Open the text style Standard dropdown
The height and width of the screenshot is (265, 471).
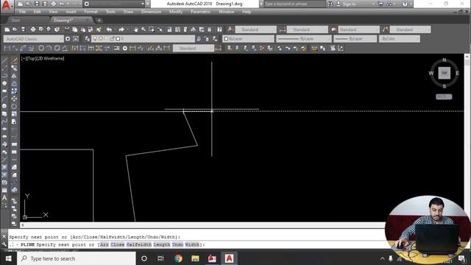(255, 29)
